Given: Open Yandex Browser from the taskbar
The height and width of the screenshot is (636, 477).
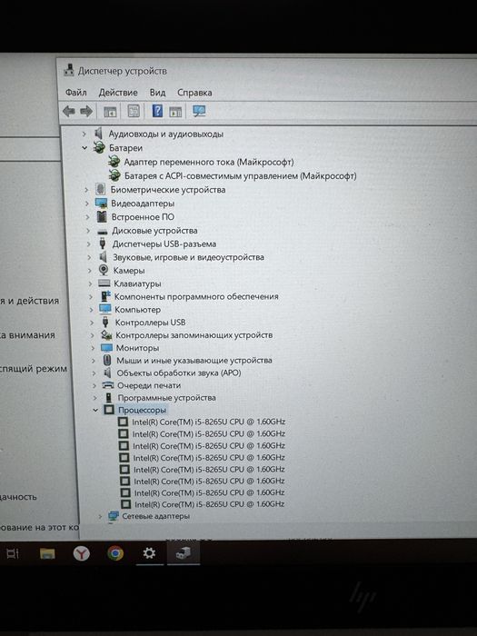Looking at the screenshot, I should point(81,553).
